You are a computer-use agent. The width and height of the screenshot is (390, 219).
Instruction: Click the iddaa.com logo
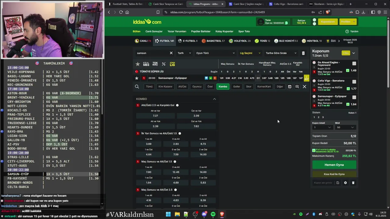click(147, 22)
